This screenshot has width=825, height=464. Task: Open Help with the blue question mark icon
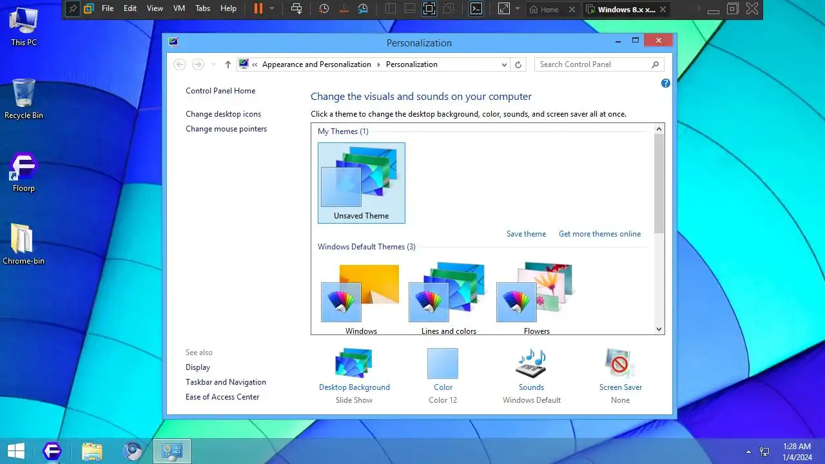tap(666, 83)
